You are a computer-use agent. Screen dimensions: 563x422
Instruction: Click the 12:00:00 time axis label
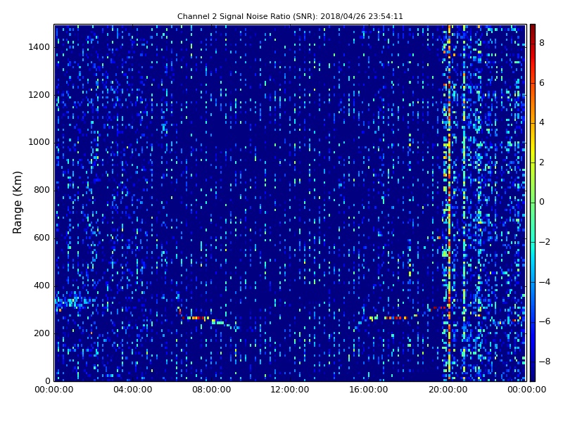coord(290,390)
